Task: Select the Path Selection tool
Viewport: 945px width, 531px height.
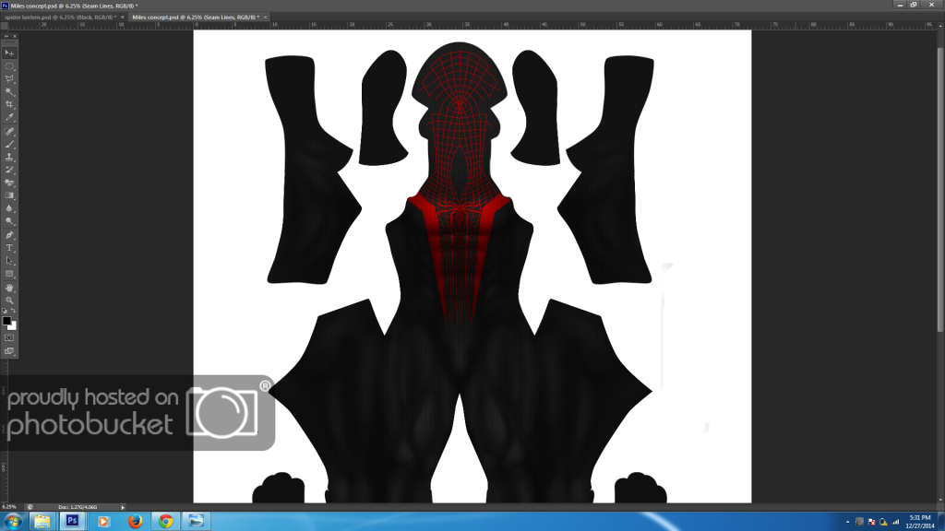Action: coord(9,261)
